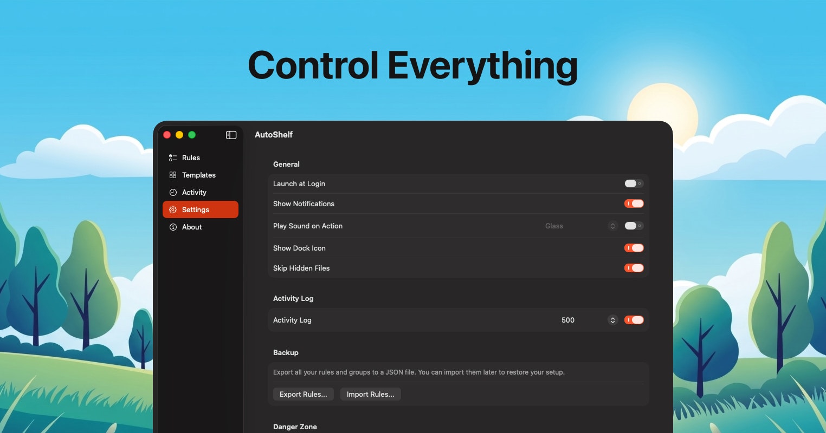The width and height of the screenshot is (826, 433).
Task: Open the Activity Log 500 entries dropdown
Action: tap(589, 320)
